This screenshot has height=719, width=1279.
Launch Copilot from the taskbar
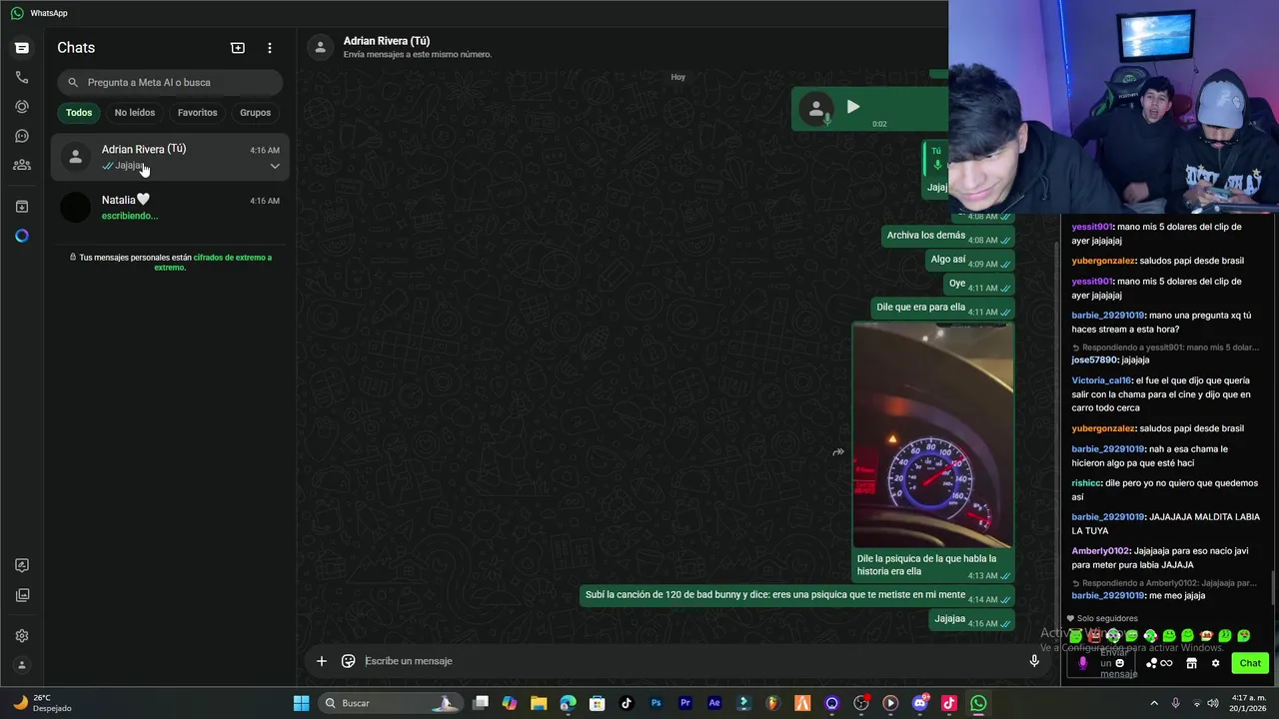pyautogui.click(x=510, y=703)
